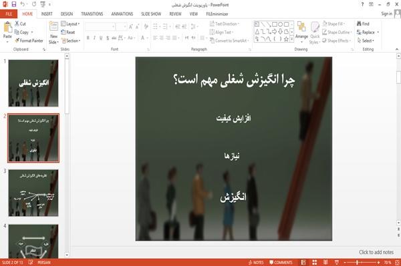Open Shape Effects menu
401x266 pixels.
point(337,41)
